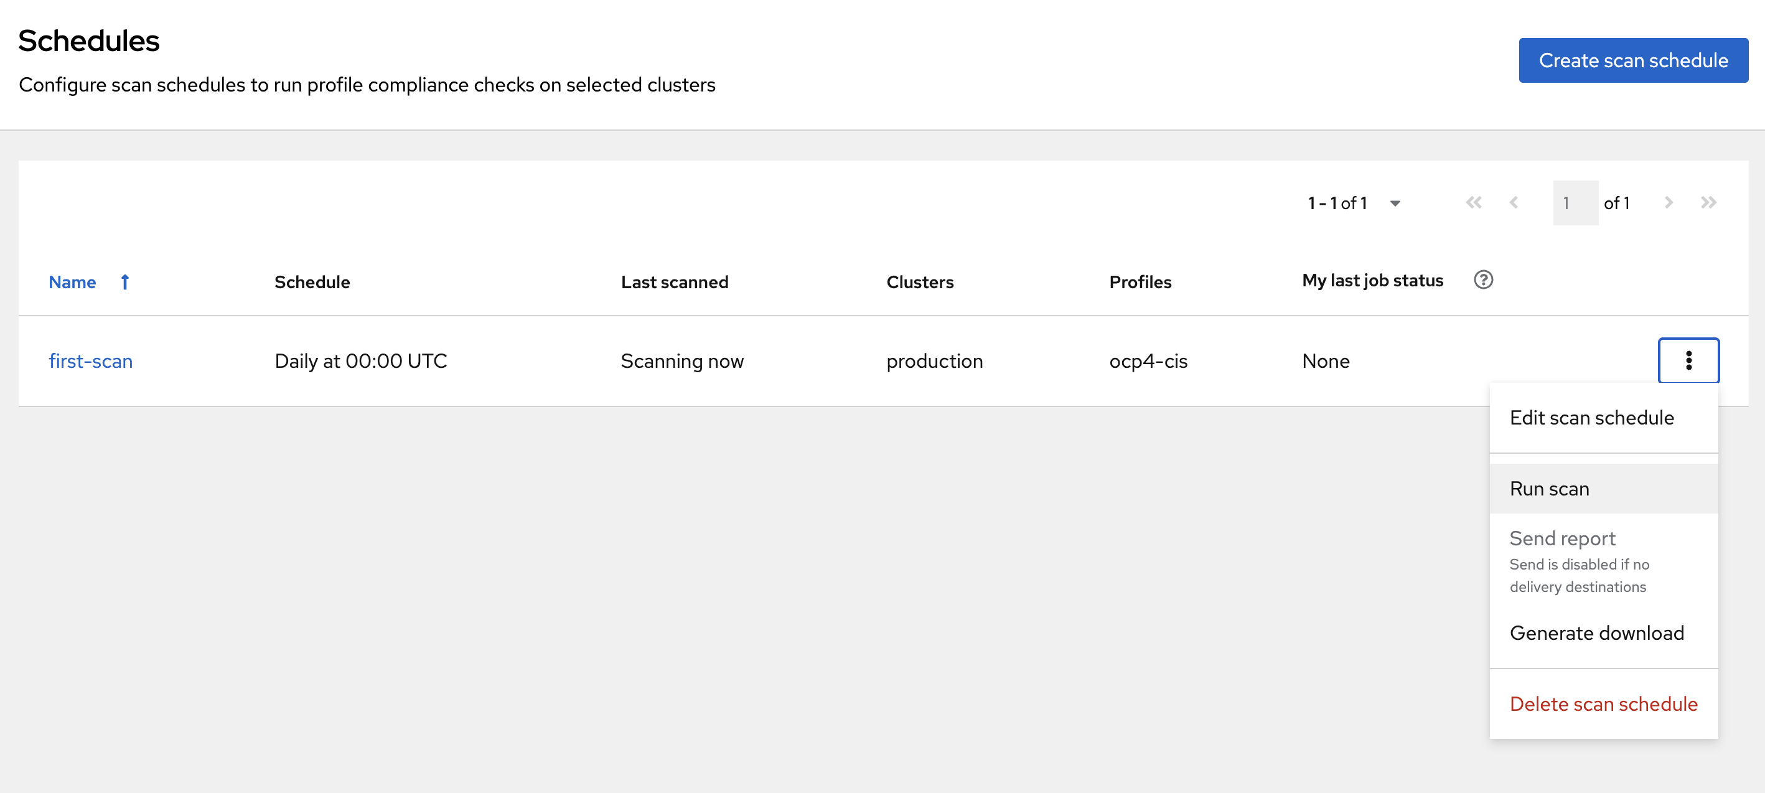Screen dimensions: 1765x793
Task: Go to the previous page with the left arrow
Action: (1514, 203)
